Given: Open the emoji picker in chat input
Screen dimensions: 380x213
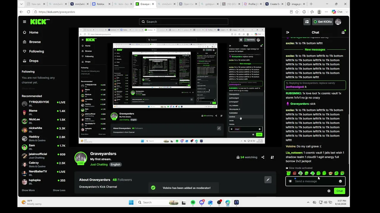Looking at the screenshot, I should [340, 181].
